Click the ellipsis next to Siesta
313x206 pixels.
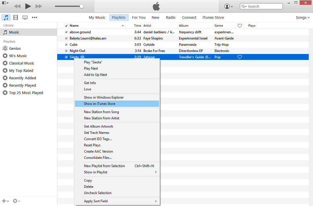coord(82,57)
